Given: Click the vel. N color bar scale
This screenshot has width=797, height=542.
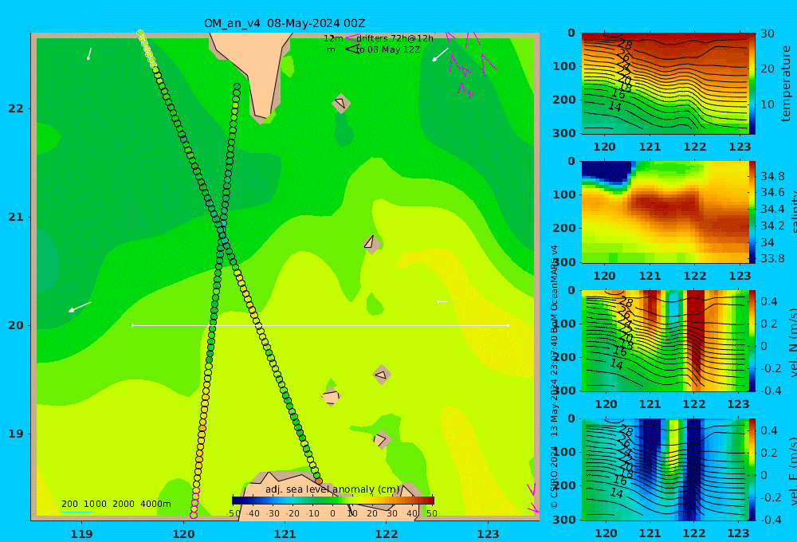Looking at the screenshot, I should coord(752,340).
